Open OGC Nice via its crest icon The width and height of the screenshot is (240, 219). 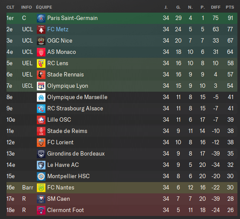[x=41, y=41]
